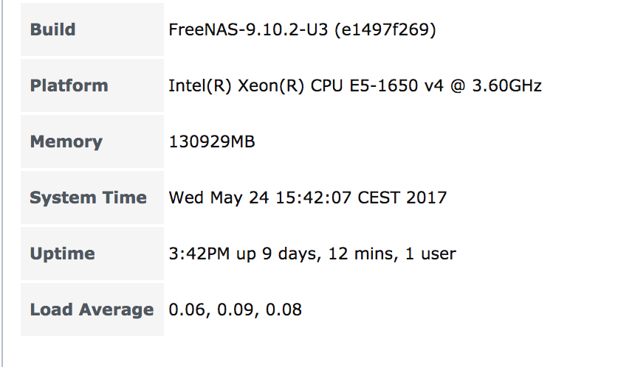Click the 15:42:07 time text
Viewport: 632px width, 367px height.
click(313, 198)
